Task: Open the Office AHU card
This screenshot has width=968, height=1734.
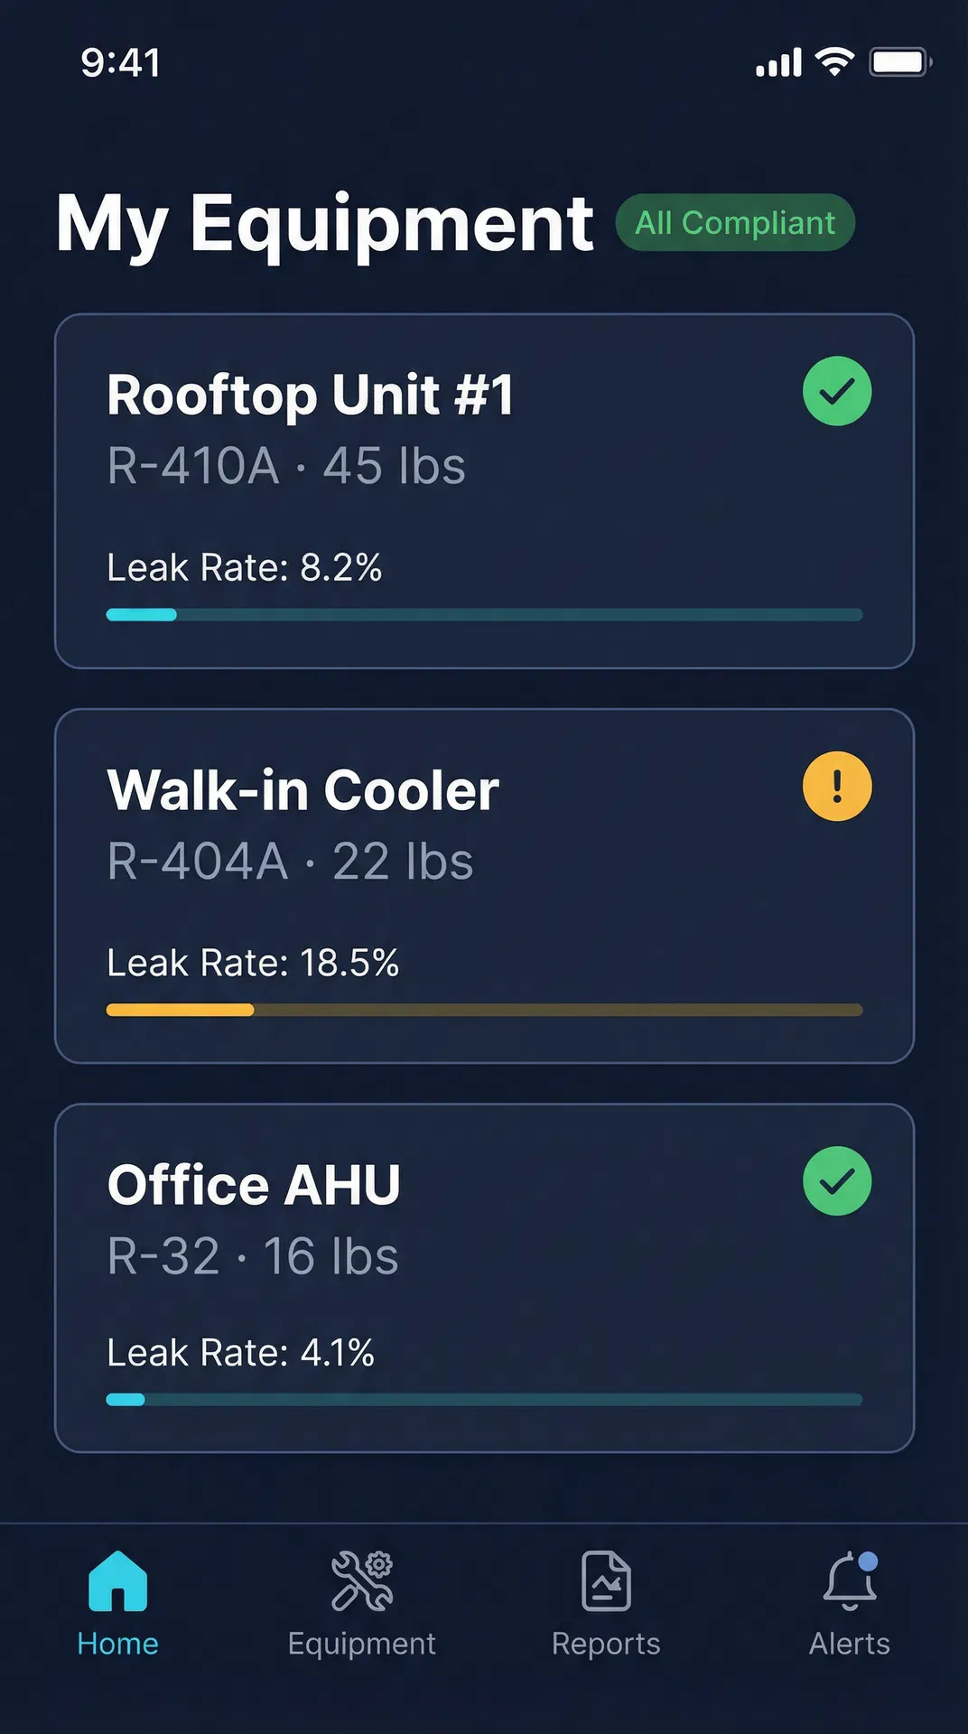Action: coord(484,1278)
